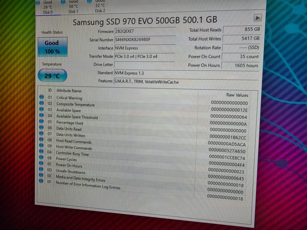Click into the Firmware field 2B2QEXE7
This screenshot has width=307, height=230.
pos(145,31)
